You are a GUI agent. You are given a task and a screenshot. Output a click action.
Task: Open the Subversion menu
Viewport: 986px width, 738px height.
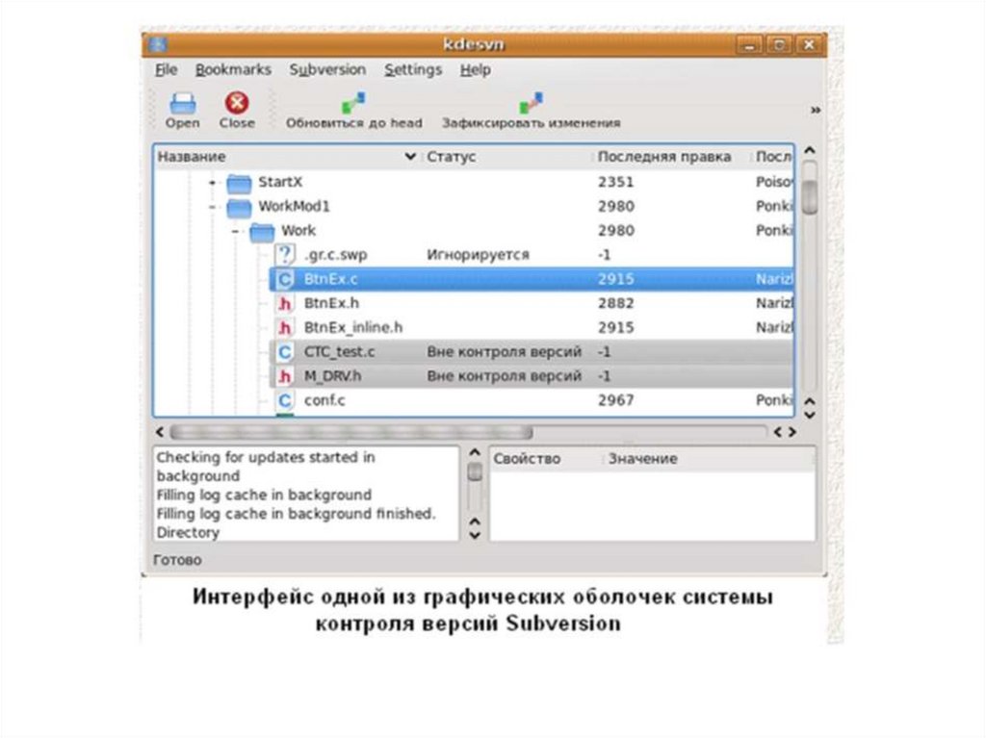327,70
